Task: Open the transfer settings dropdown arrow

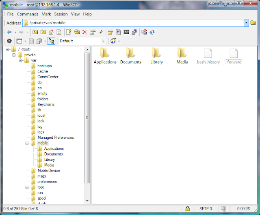Action: [45, 41]
